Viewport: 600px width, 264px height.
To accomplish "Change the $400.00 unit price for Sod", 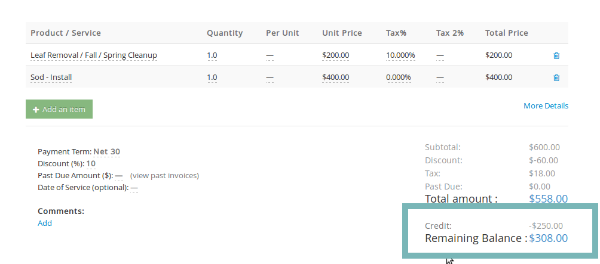I will click(336, 77).
